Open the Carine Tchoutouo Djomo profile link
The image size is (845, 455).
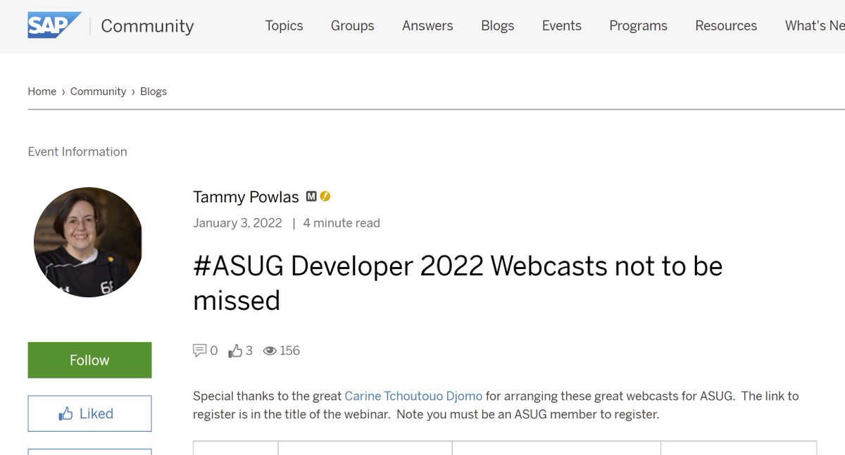pyautogui.click(x=413, y=396)
